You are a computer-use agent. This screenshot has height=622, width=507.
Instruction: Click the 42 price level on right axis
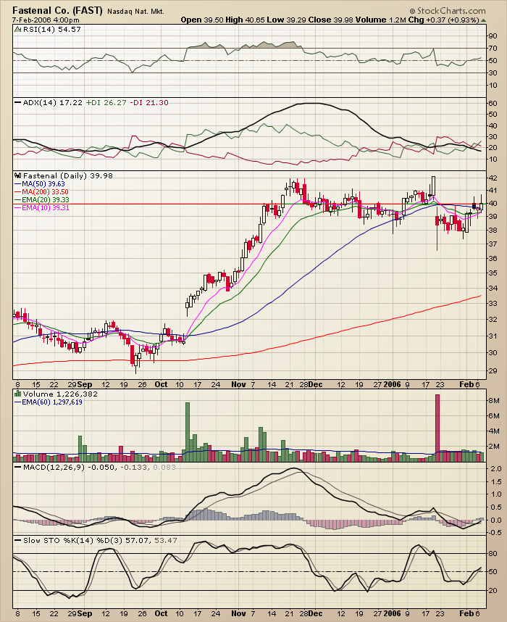(493, 178)
